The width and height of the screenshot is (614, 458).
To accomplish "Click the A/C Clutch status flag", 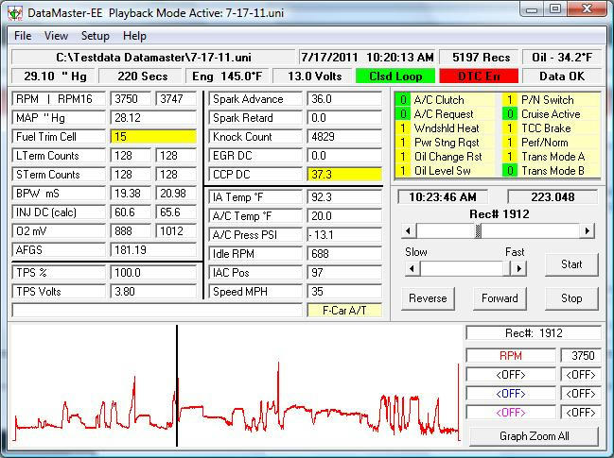I will 437,99.
